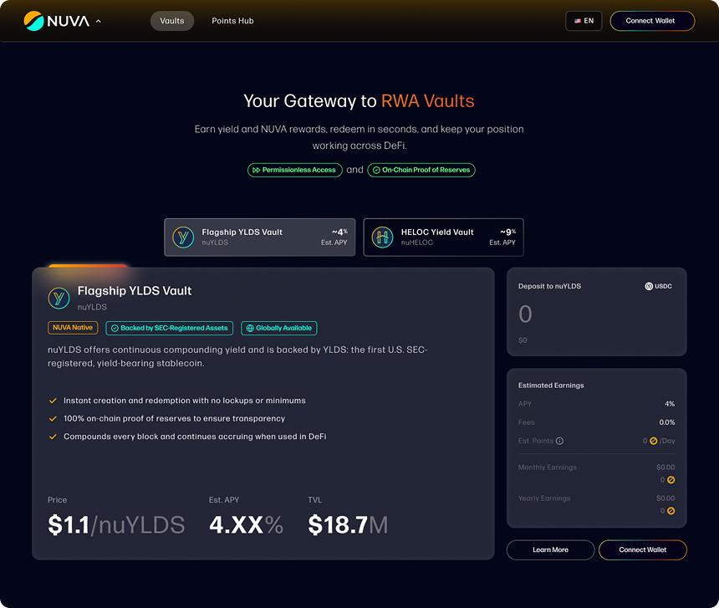Viewport: 719px width, 608px height.
Task: Click checkmark beside 100% on-chain proof
Action: pos(53,419)
